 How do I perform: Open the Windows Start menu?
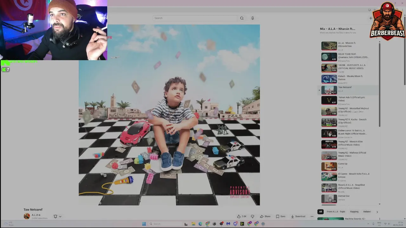144,224
